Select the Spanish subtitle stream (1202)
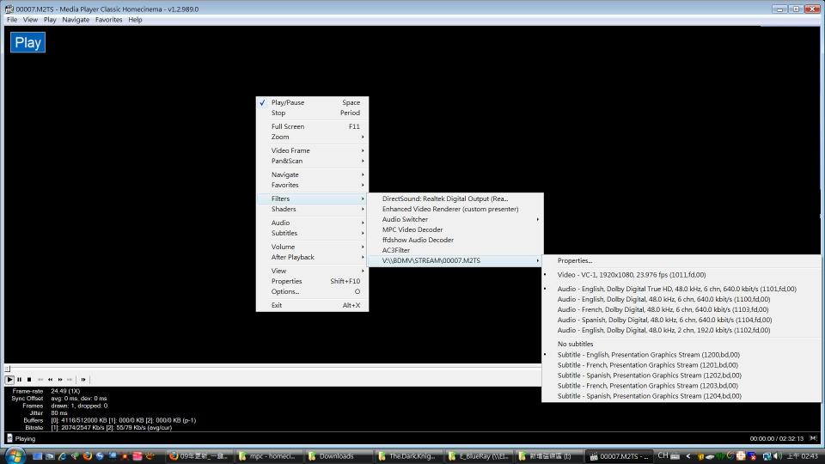Screen dimensions: 825x464 [x=681, y=375]
